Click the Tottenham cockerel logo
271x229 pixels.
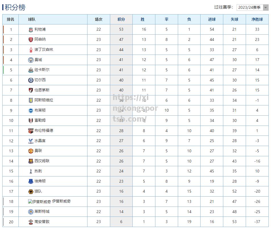point(31,171)
